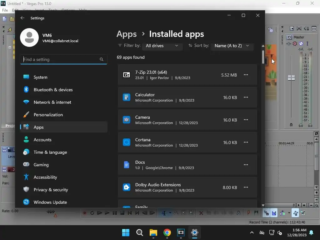The image size is (320, 240).
Task: Toggle Loop Playback in Vegas transport
Action: pos(92,213)
